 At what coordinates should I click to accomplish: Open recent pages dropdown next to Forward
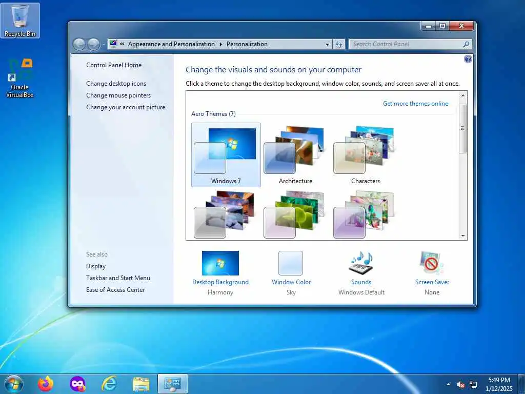coord(104,44)
